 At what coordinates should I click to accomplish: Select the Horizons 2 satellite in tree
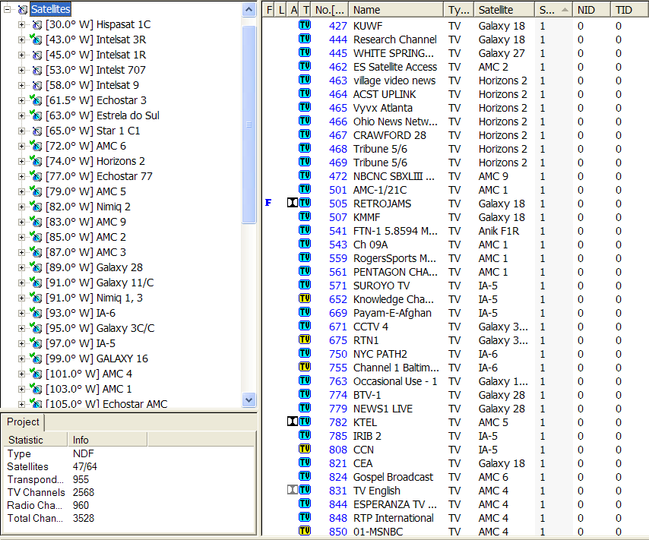(x=120, y=161)
